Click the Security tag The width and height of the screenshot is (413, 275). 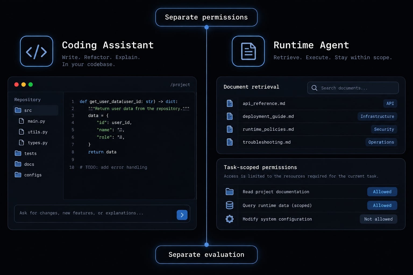click(x=384, y=129)
